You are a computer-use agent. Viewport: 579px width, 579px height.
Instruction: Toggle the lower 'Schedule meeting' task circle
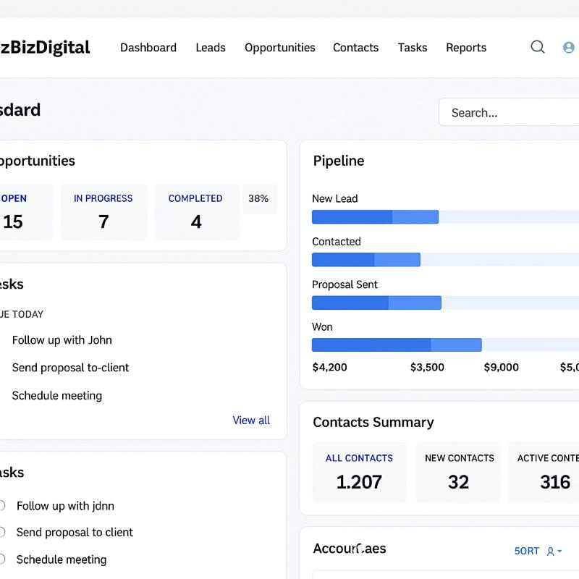click(x=2, y=559)
